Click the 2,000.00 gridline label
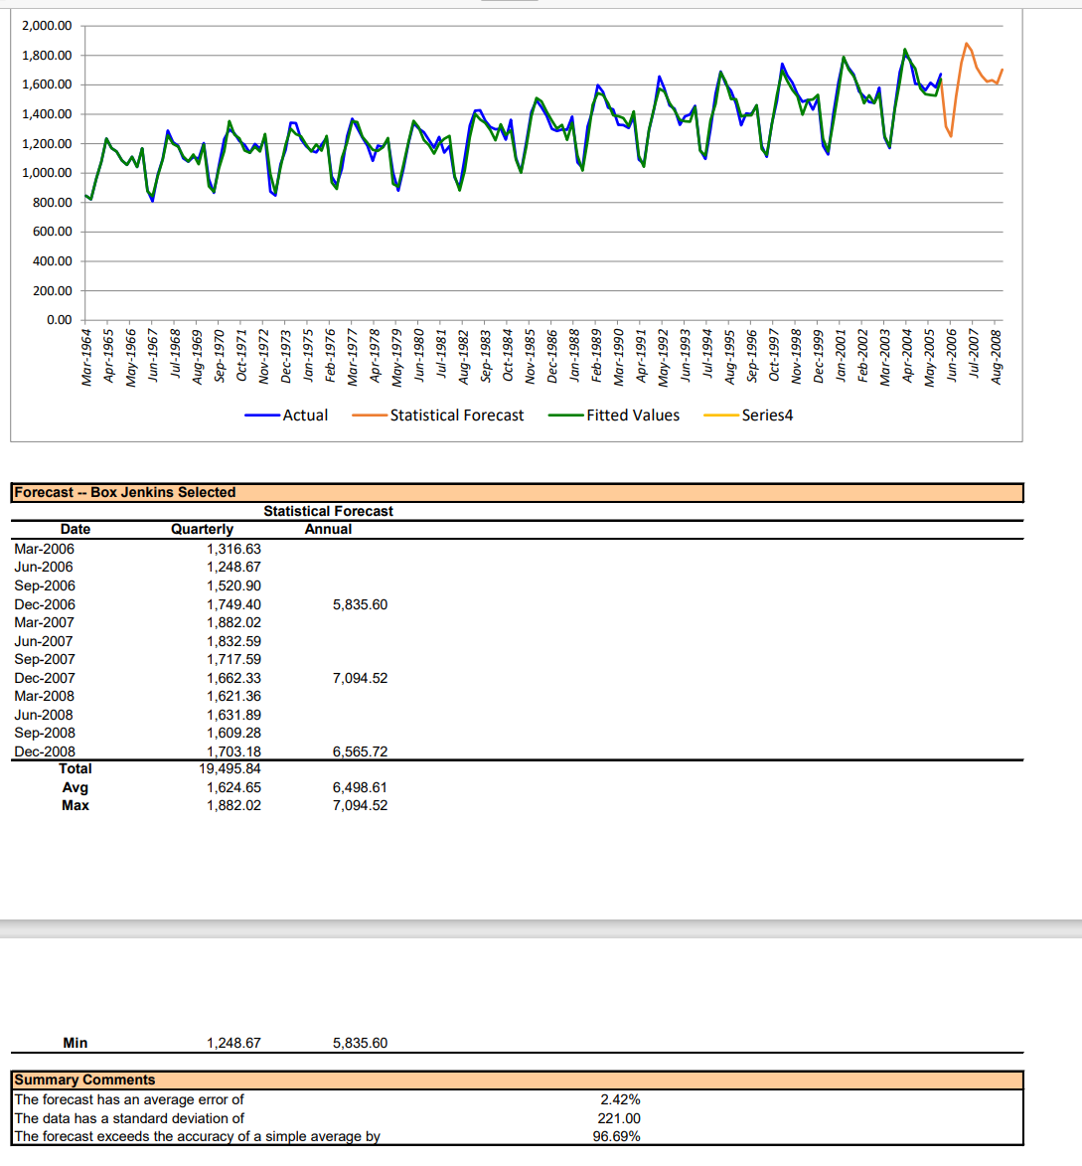Viewport: 1082px width, 1166px height. 48,25
